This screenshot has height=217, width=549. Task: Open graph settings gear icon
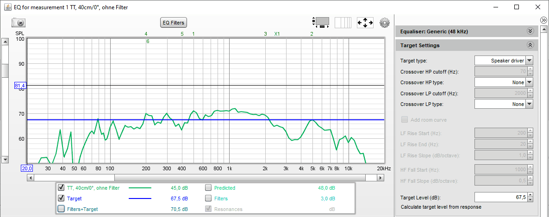tap(385, 23)
